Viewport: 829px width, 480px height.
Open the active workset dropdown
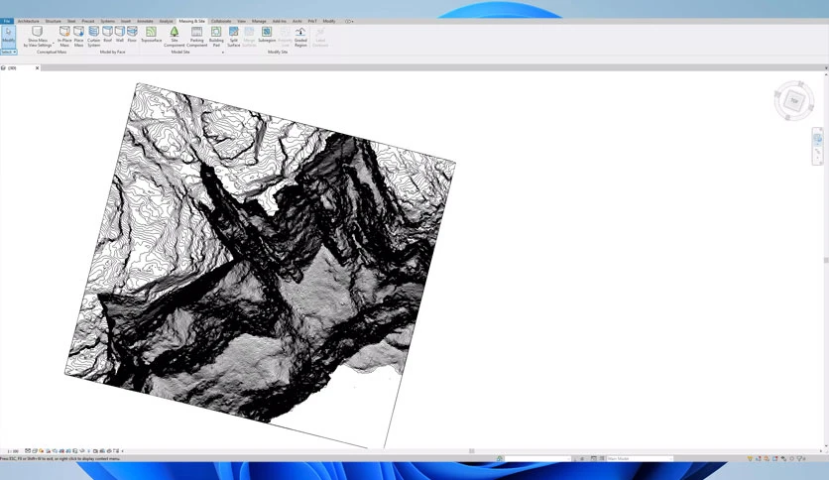click(538, 458)
